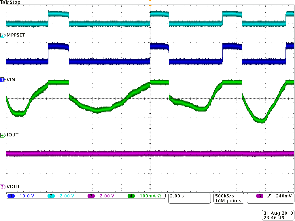Select the channel 1 badge in readout bar

coord(11,196)
